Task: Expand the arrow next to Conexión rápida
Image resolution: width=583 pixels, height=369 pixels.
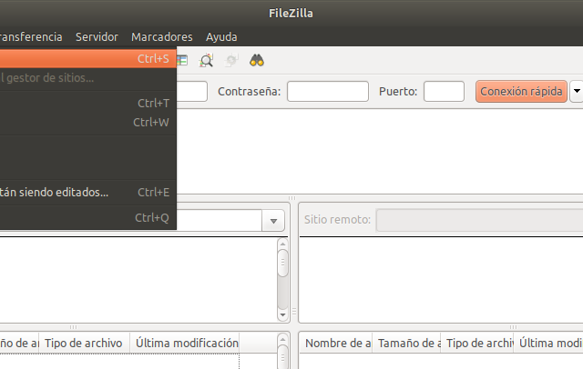Action: coord(577,91)
